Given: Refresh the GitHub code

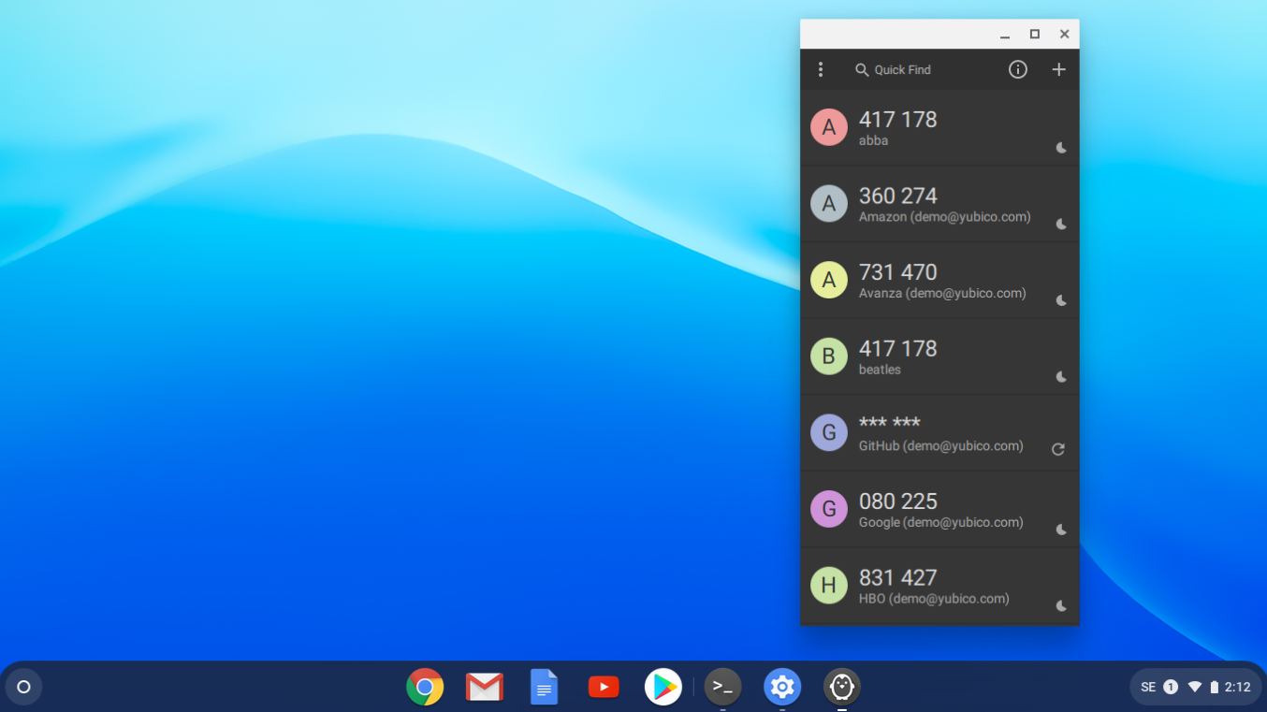Looking at the screenshot, I should 1058,449.
